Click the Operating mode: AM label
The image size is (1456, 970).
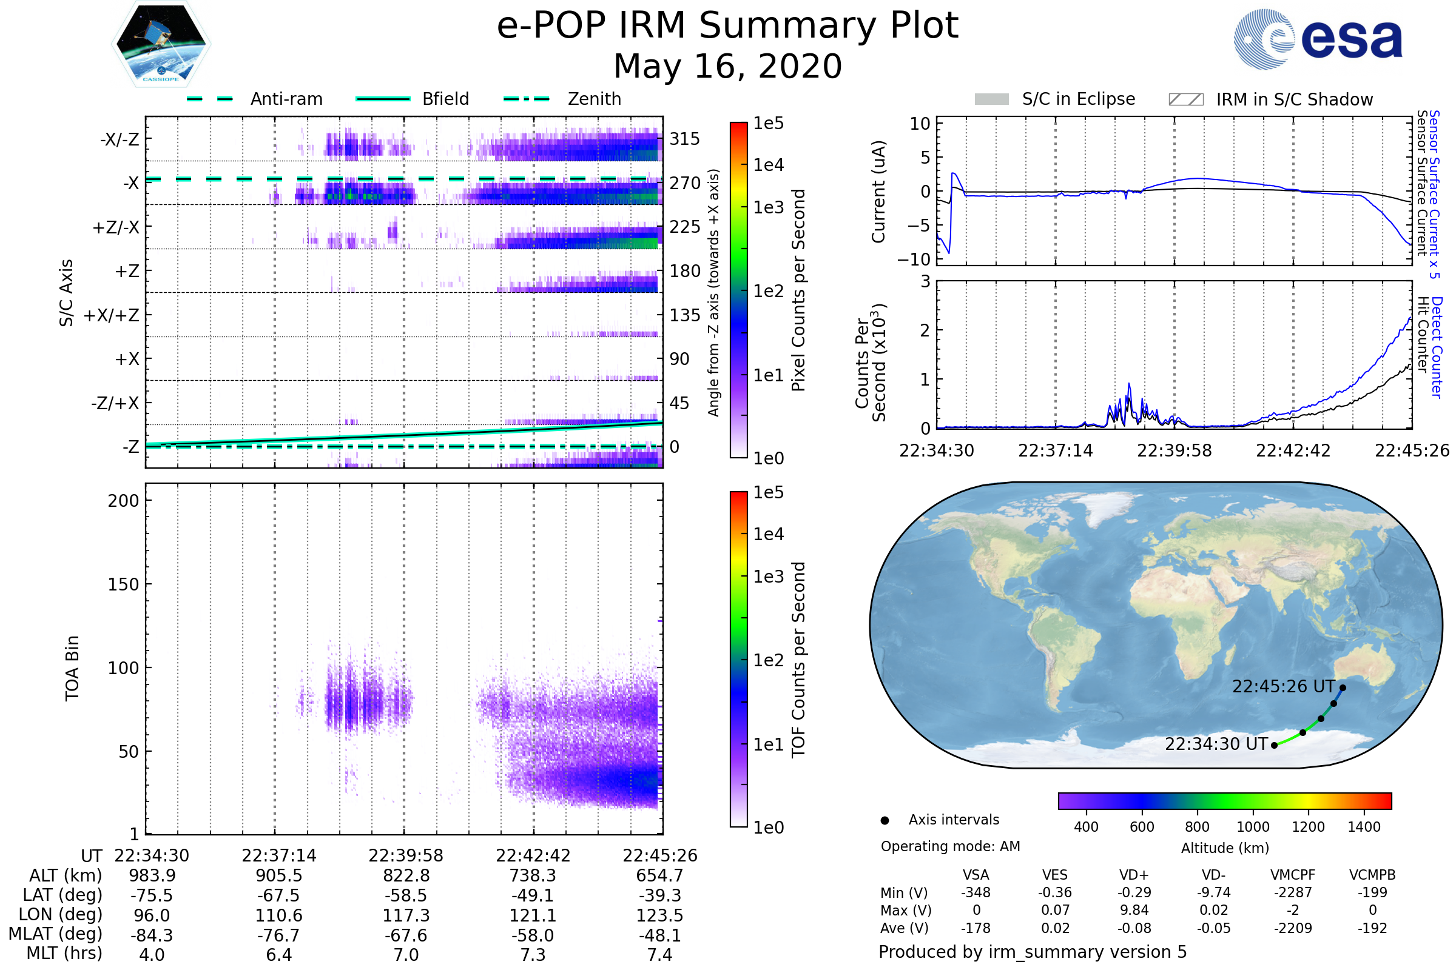950,846
